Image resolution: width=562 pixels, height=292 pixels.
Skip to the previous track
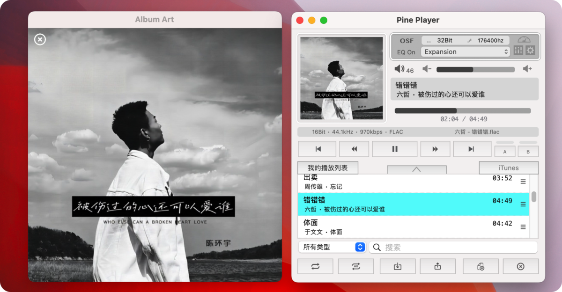[x=317, y=149]
